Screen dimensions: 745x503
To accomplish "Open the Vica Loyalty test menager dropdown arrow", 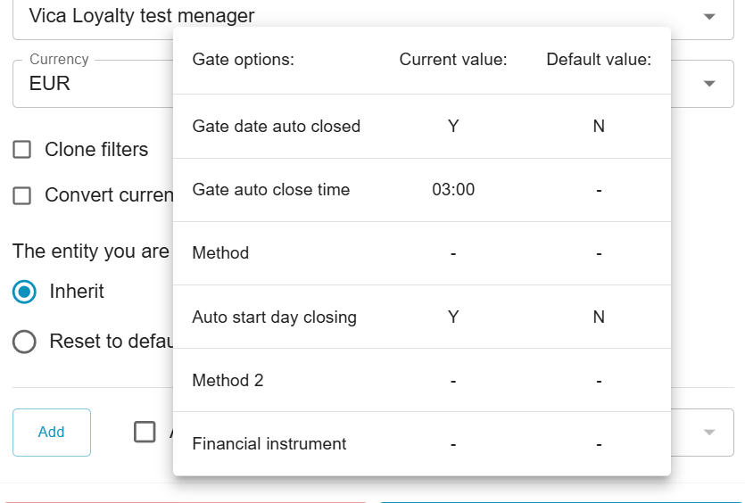I will click(709, 16).
